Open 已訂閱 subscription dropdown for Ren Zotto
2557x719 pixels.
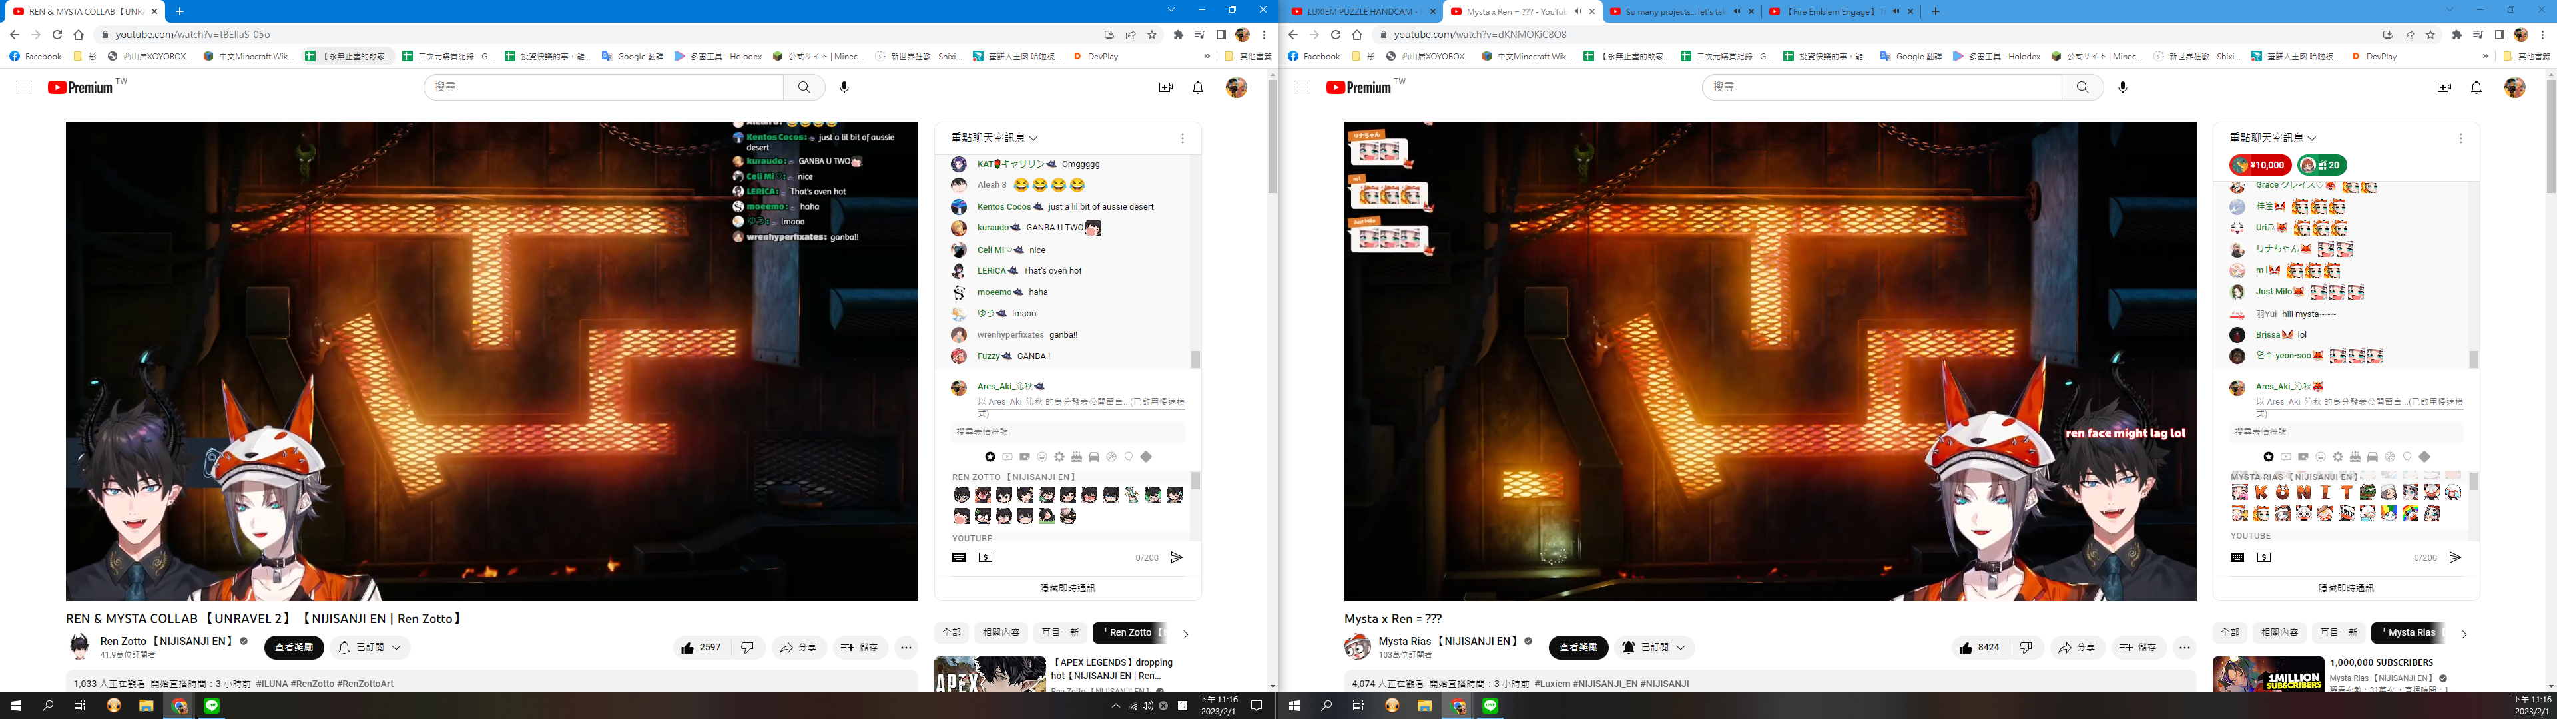[370, 648]
